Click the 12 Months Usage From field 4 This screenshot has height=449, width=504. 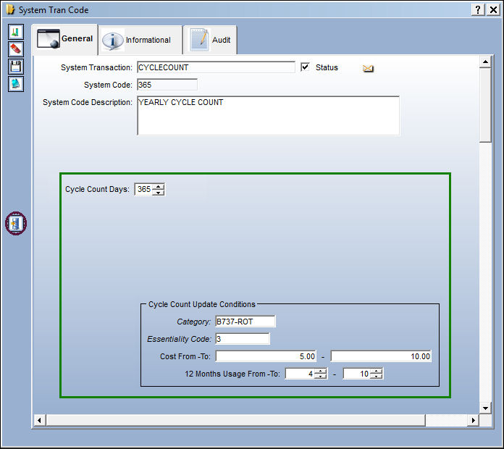(x=300, y=374)
